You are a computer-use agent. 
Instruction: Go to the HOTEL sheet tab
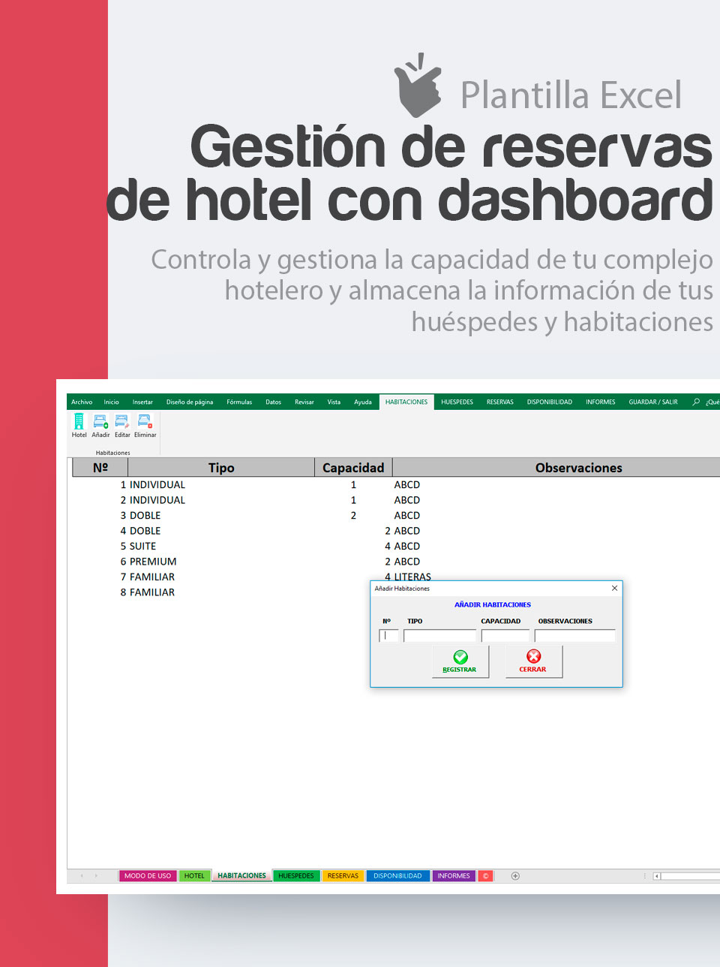click(x=194, y=875)
